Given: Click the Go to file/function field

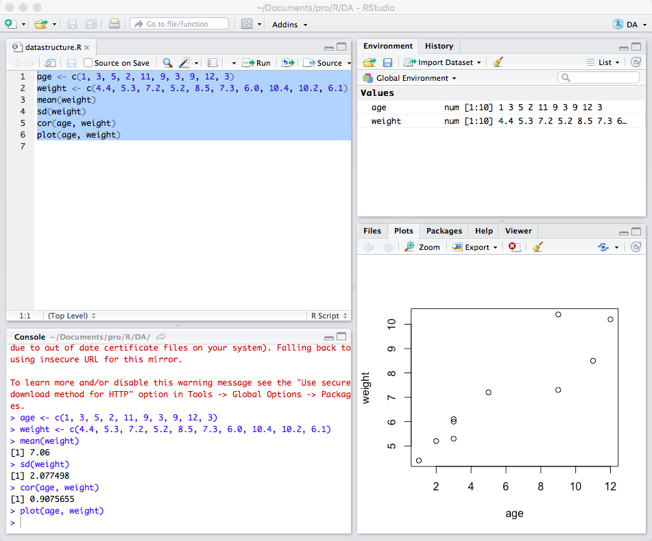Looking at the screenshot, I should tap(180, 24).
